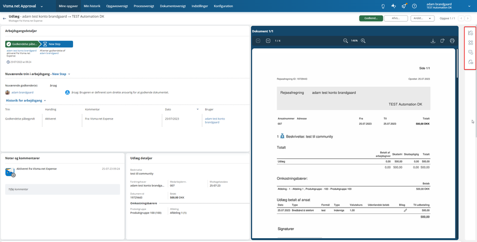Click the Tilføj kommentar comment field
The height and width of the screenshot is (242, 477).
(x=63, y=189)
